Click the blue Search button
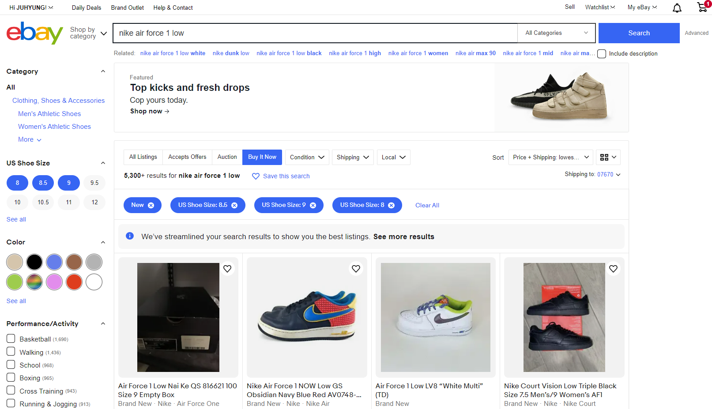712x409 pixels. (639, 33)
